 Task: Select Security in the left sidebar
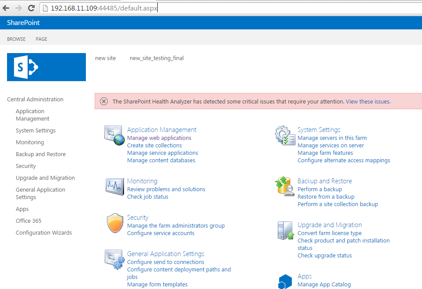click(26, 166)
